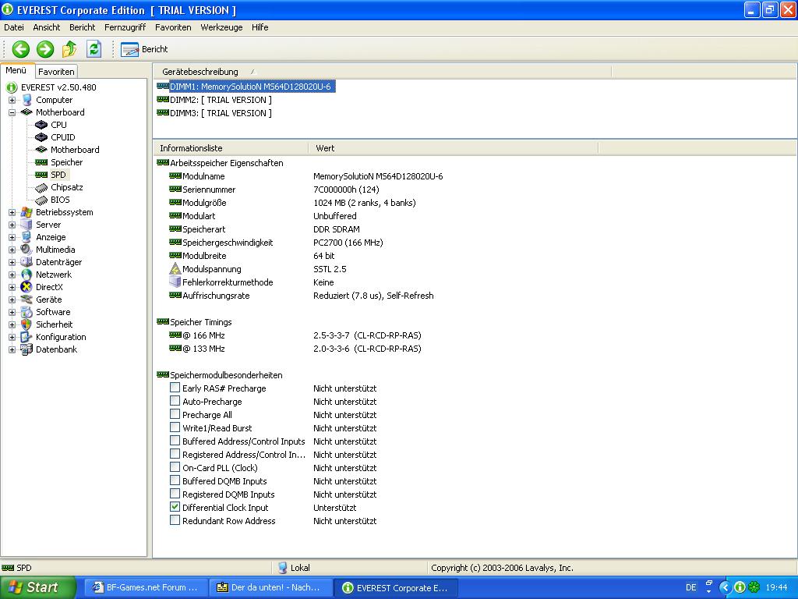
Task: Click the Geräte icon in tree
Action: tap(26, 299)
